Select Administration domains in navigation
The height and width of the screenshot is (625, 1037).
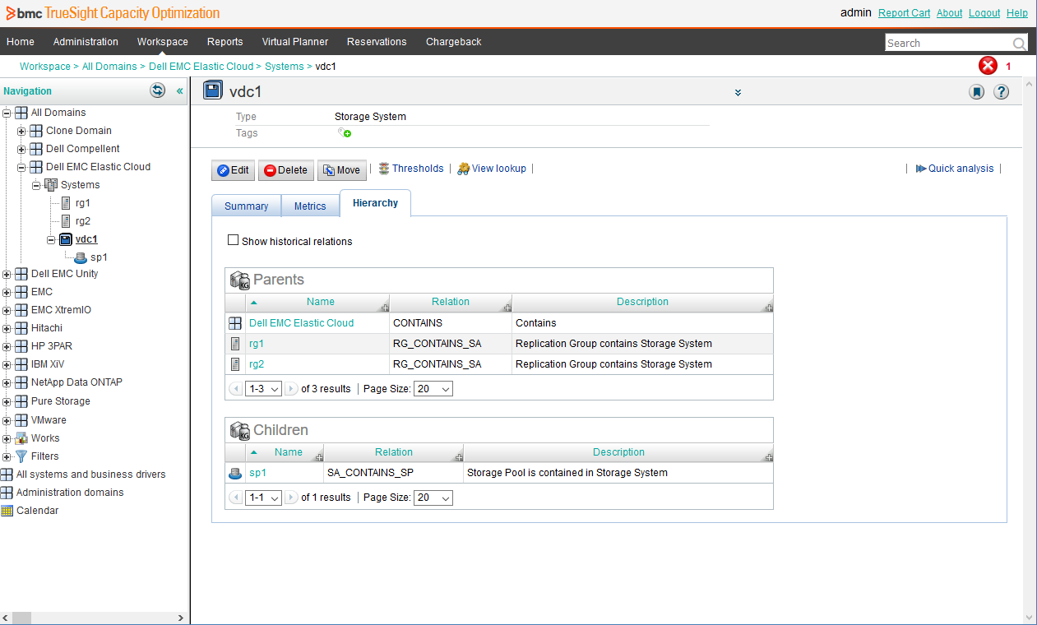tap(70, 493)
